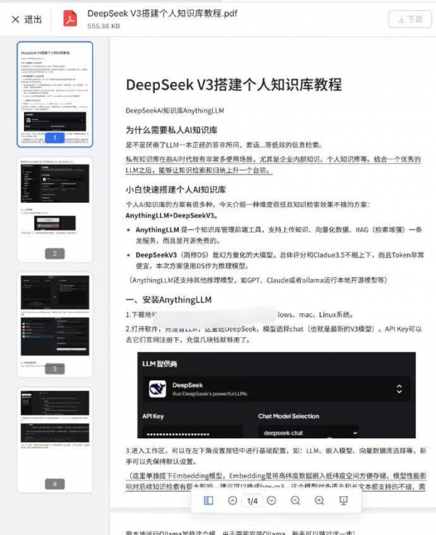Click the DeepSeek whale logo in screenshot
The image size is (436, 535).
158,389
